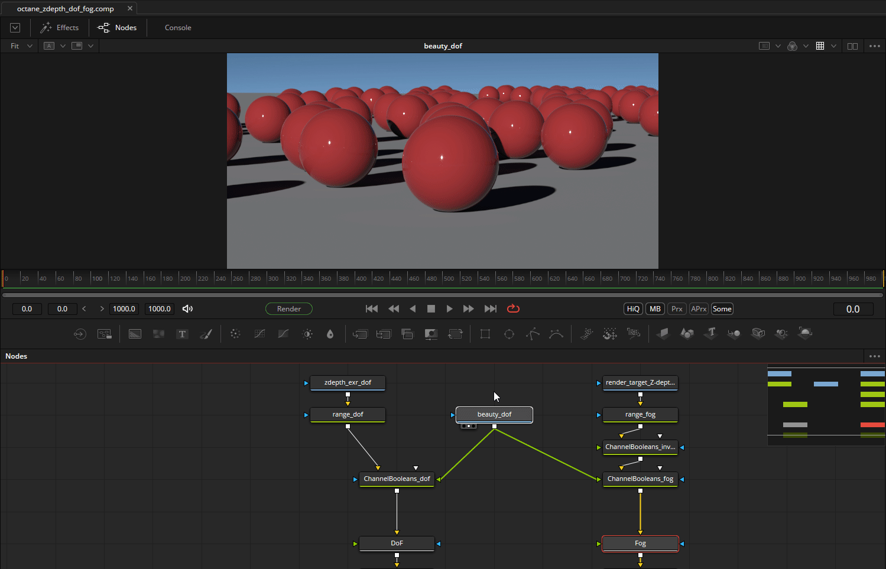Add a Text 3D node from the toolbar

click(711, 334)
